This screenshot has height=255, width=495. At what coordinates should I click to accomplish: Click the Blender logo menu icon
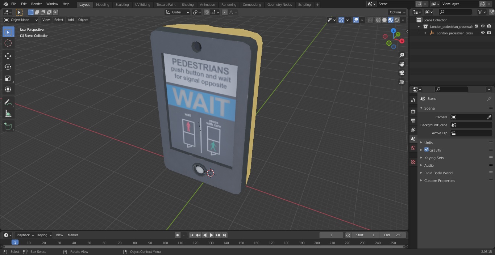[x=5, y=4]
